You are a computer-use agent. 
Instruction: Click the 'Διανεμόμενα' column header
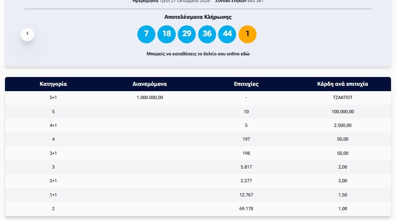click(x=150, y=84)
